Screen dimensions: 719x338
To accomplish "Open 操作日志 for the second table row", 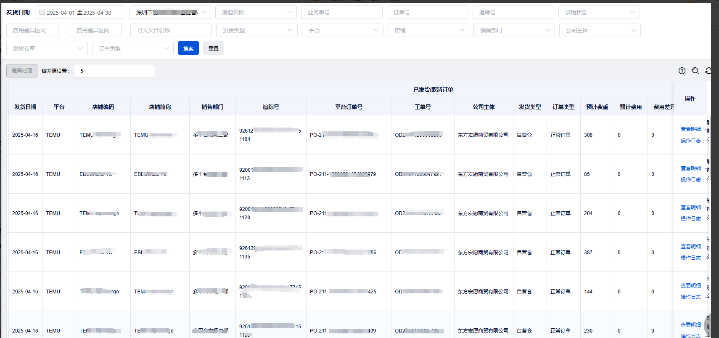I will 690,180.
